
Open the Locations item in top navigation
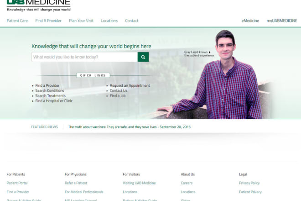pyautogui.click(x=109, y=21)
